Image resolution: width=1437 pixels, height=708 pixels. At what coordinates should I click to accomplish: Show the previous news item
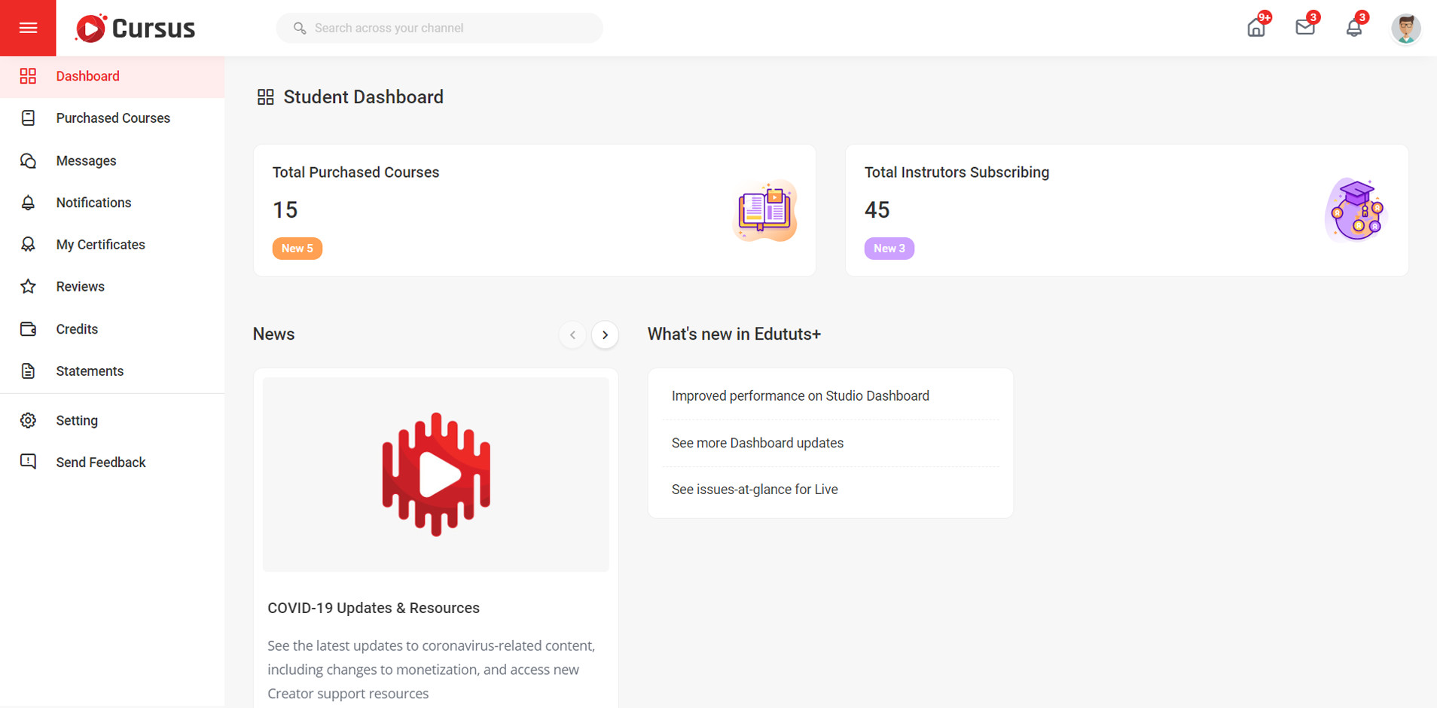572,334
